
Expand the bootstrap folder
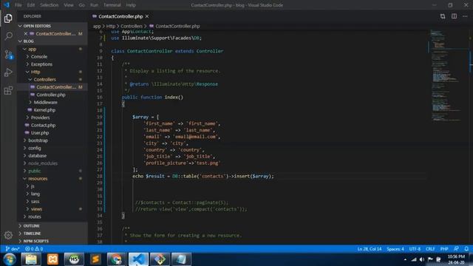52,140
